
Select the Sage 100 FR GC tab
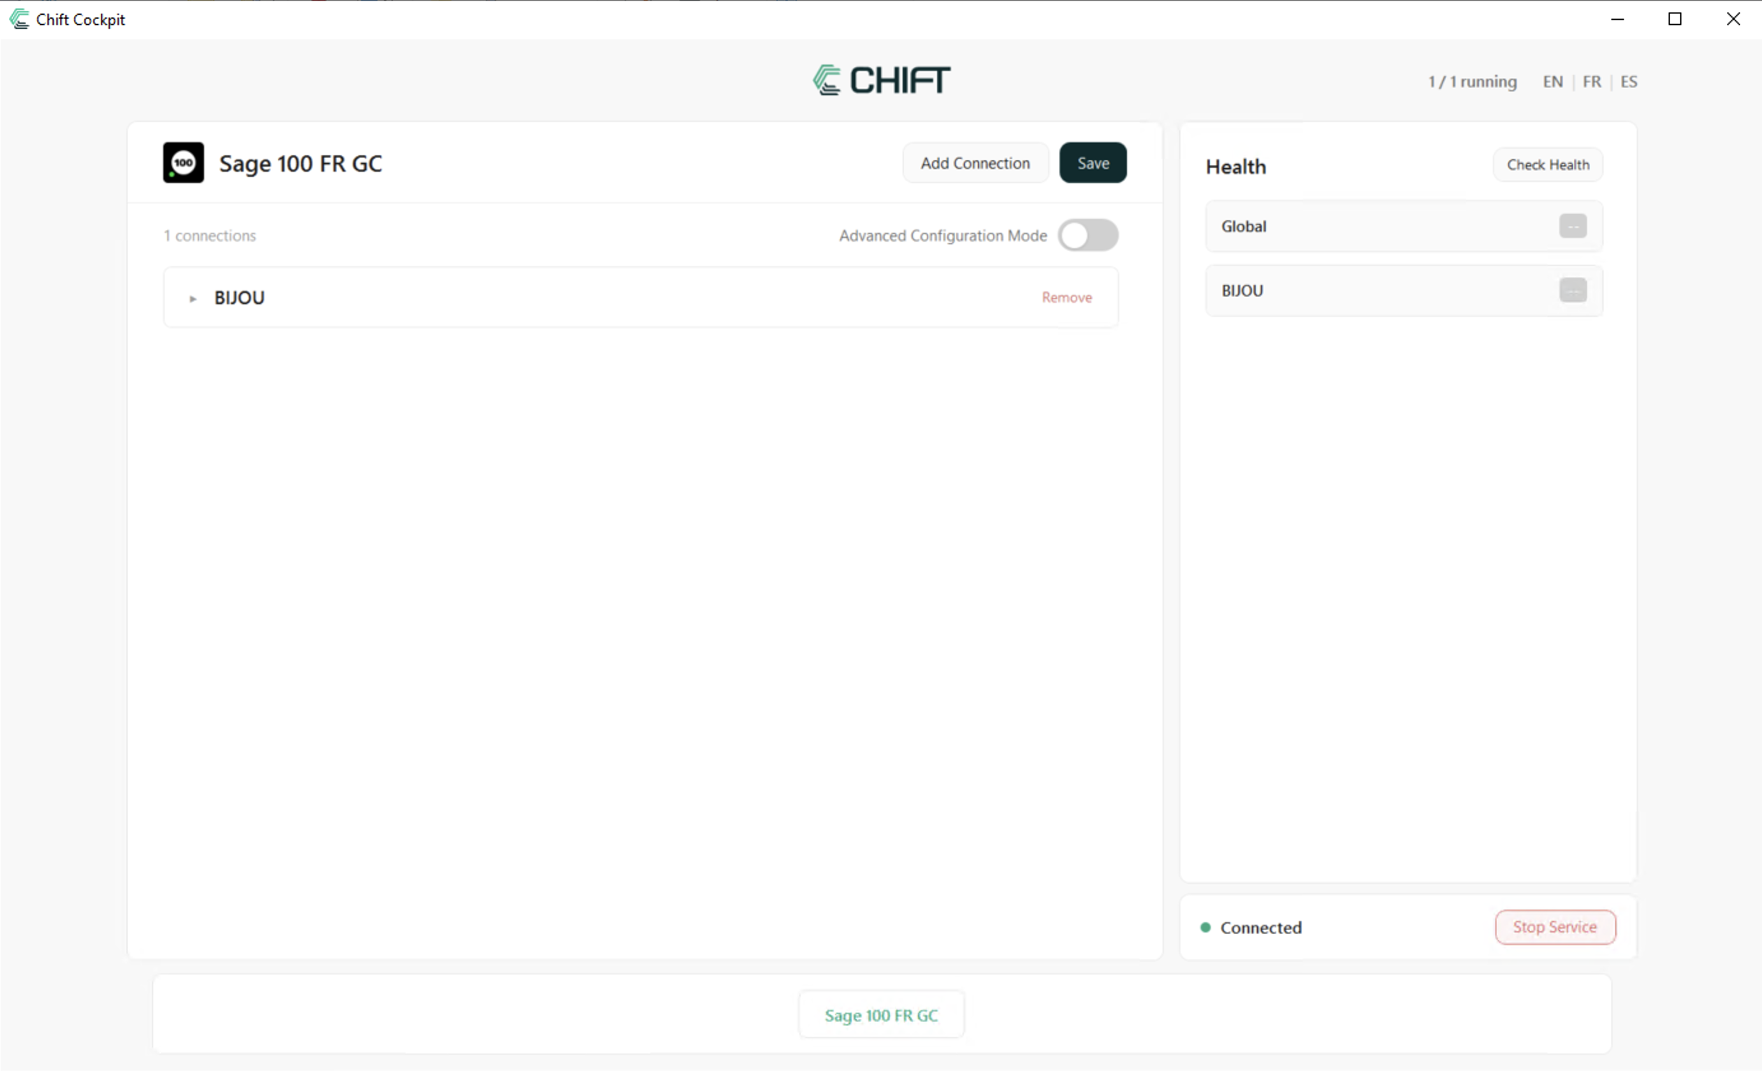(x=880, y=1014)
